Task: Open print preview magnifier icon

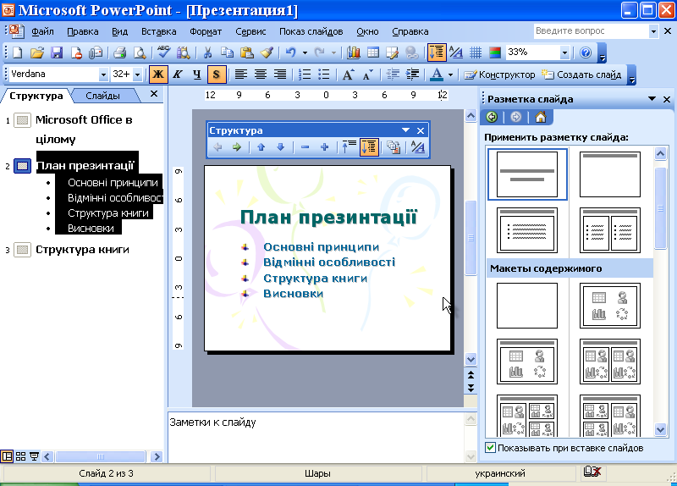Action: [x=140, y=52]
